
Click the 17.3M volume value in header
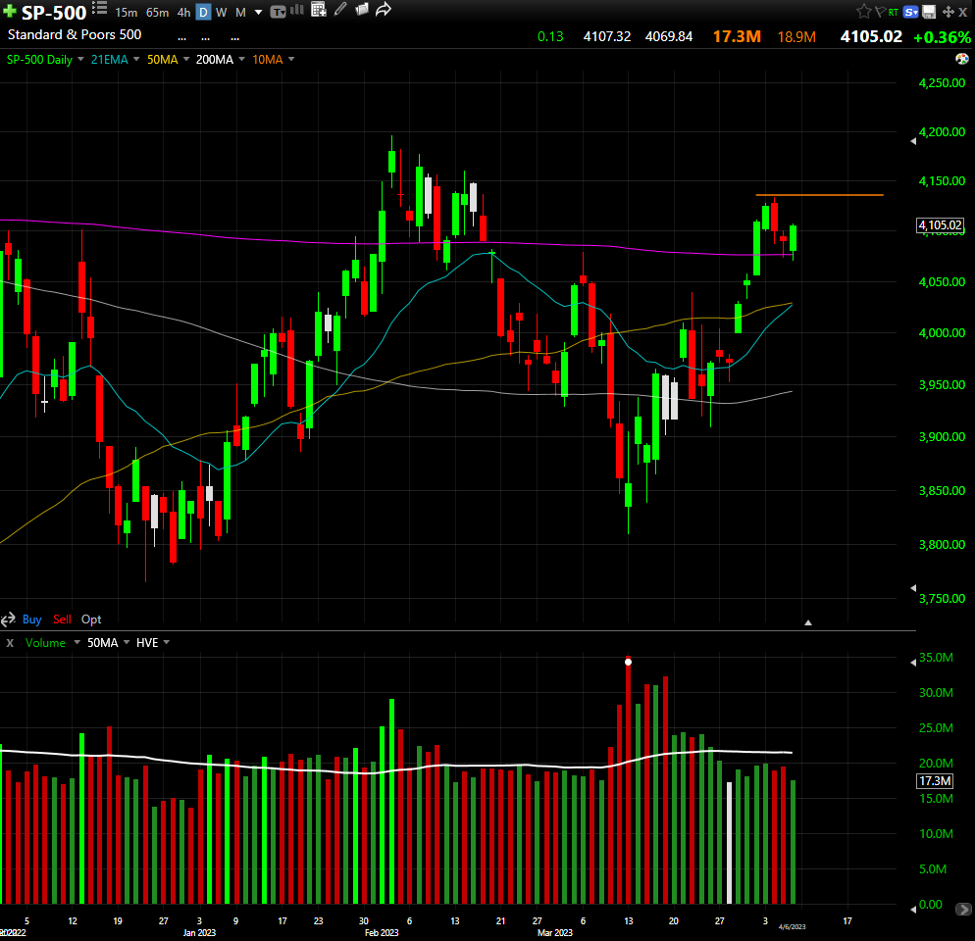point(737,36)
